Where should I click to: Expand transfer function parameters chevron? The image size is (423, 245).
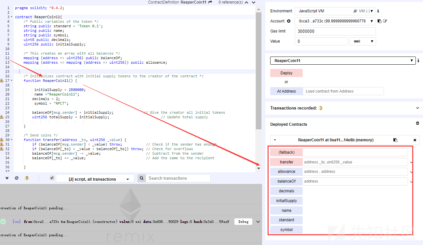pyautogui.click(x=411, y=162)
